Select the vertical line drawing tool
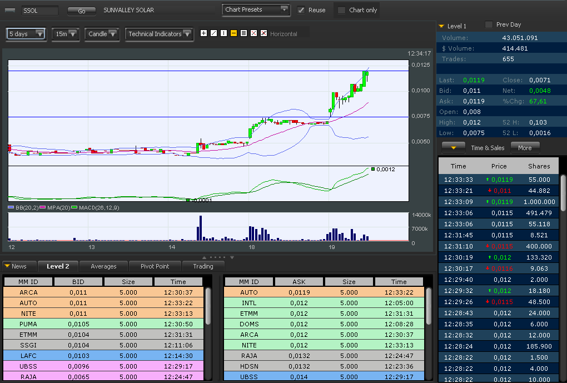 (x=223, y=33)
